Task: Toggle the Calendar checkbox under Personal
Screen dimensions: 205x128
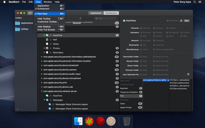Action: [x=141, y=28]
